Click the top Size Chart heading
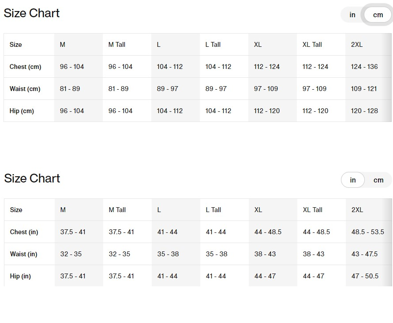 [32, 13]
